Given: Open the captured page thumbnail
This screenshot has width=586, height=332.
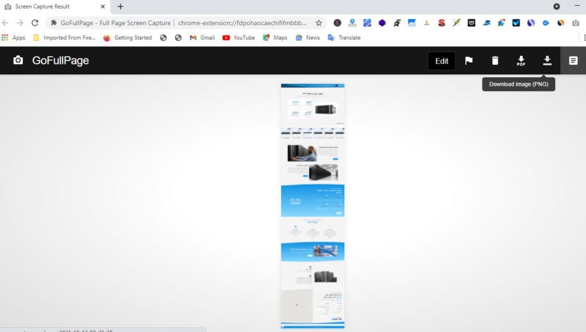Looking at the screenshot, I should pyautogui.click(x=313, y=206).
